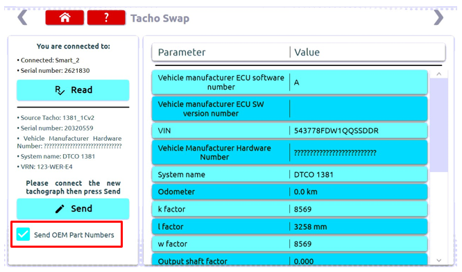Click Source Tacho: 1381_1Cv2 line

click(x=55, y=118)
